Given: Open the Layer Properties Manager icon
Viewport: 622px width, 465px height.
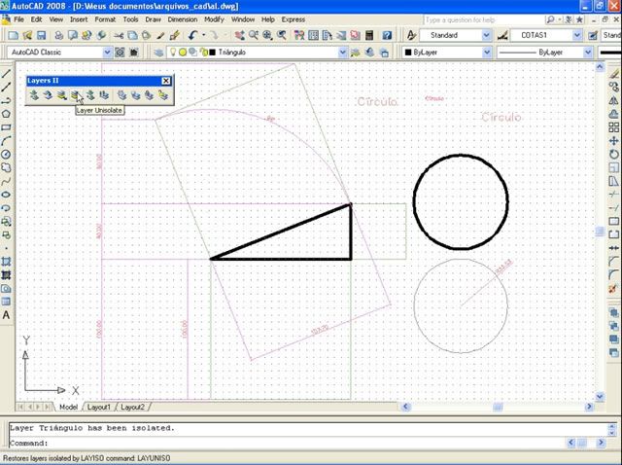Looking at the screenshot, I should tap(158, 52).
